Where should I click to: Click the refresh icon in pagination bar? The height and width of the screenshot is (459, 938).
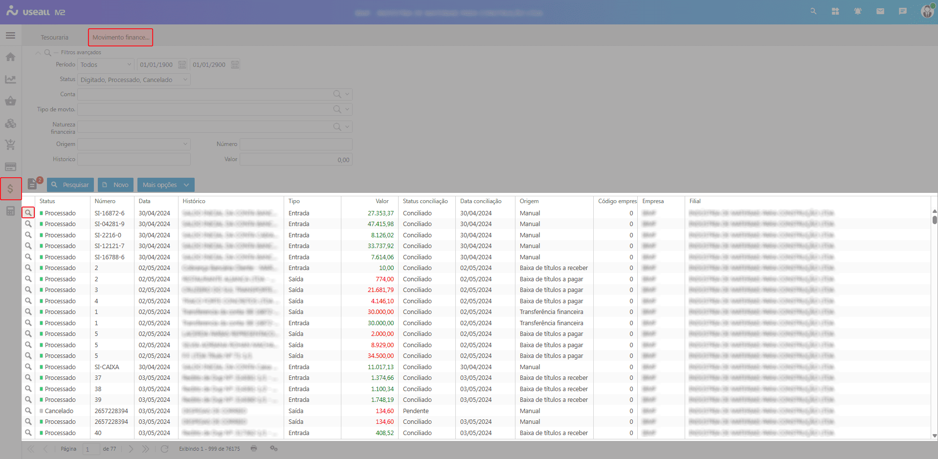point(164,449)
